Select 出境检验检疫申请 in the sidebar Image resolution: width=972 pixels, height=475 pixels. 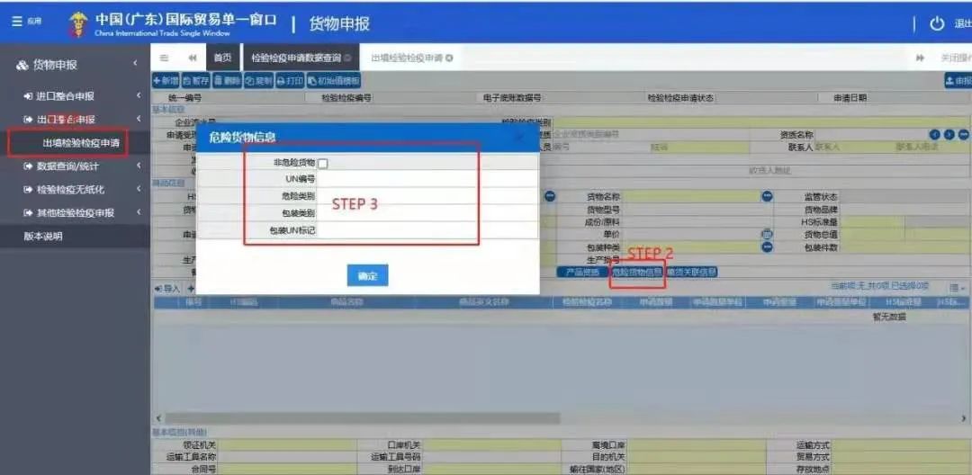click(x=81, y=142)
